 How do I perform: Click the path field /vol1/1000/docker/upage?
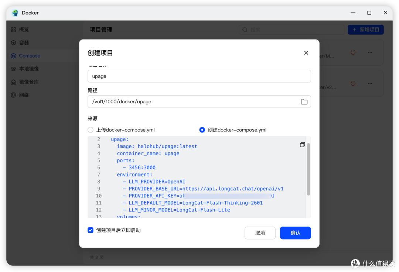[199, 102]
